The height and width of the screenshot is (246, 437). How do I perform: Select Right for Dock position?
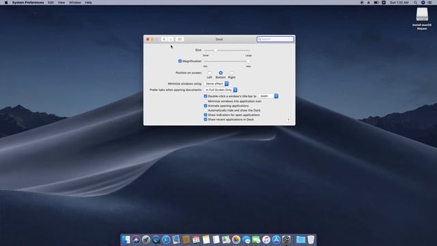click(x=231, y=73)
